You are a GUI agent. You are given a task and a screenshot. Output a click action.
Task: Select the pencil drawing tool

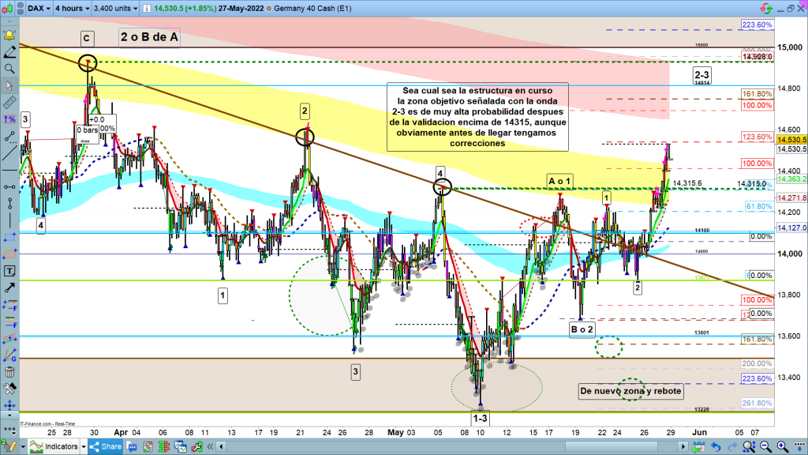click(x=9, y=52)
